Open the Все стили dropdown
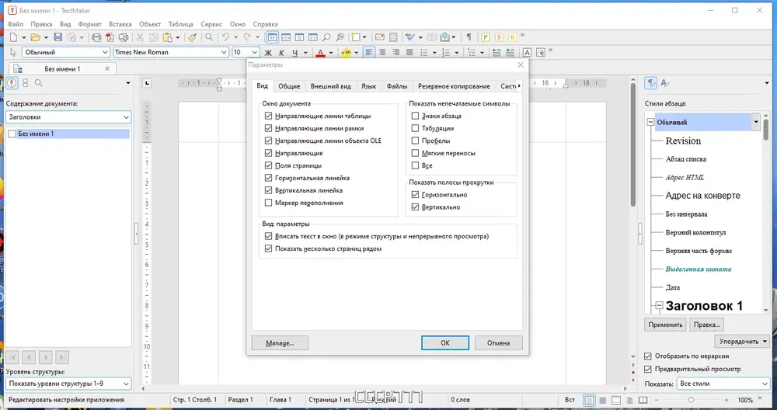The height and width of the screenshot is (410, 777). [x=723, y=384]
